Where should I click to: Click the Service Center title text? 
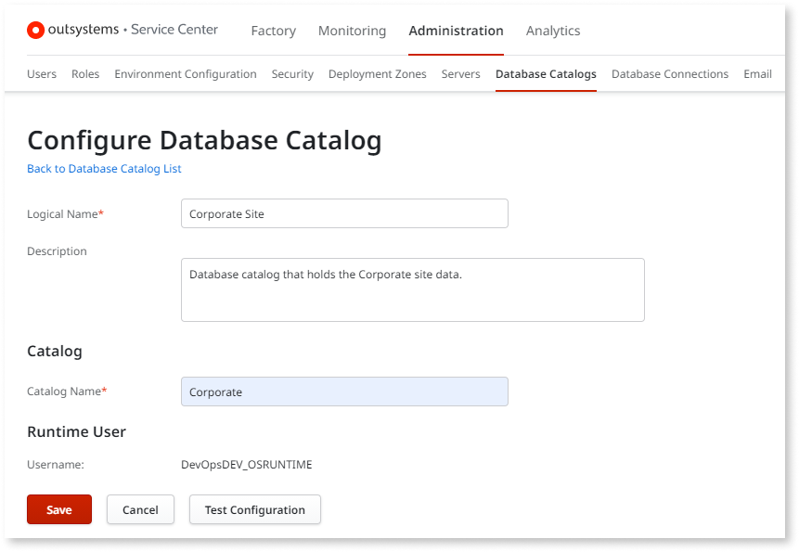tap(174, 30)
